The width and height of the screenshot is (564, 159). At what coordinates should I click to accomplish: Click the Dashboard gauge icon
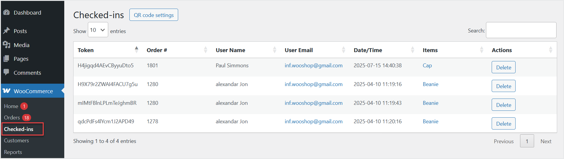click(7, 13)
